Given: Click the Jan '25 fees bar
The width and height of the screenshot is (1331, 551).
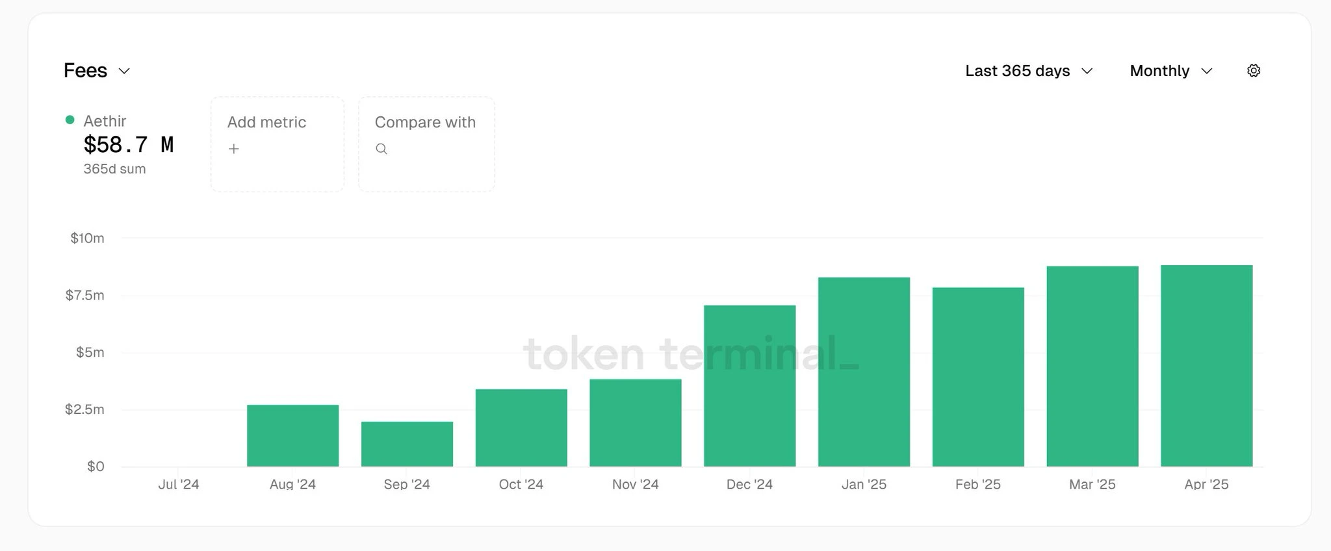Looking at the screenshot, I should pos(864,372).
